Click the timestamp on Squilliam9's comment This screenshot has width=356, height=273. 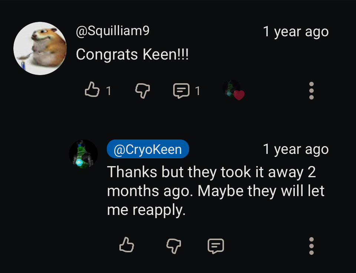click(x=296, y=32)
